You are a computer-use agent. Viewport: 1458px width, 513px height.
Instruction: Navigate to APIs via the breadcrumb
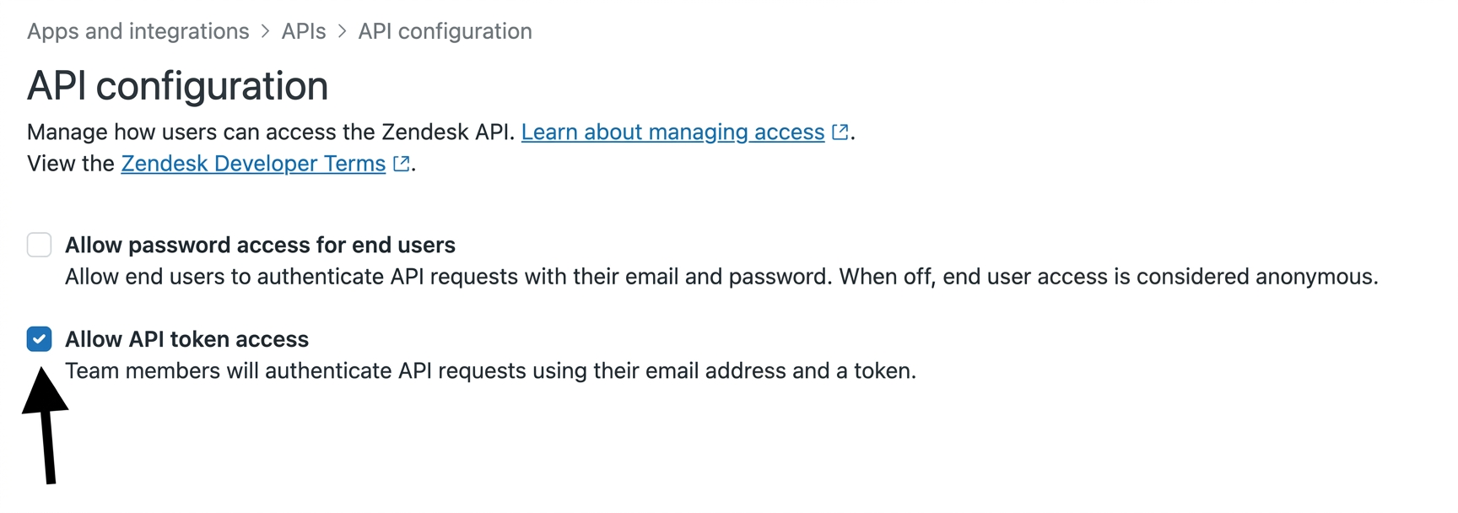(302, 31)
